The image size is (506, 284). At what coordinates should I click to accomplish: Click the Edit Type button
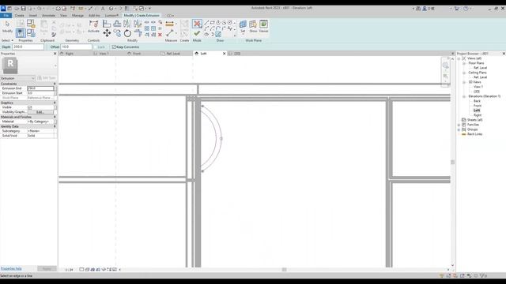(x=47, y=78)
